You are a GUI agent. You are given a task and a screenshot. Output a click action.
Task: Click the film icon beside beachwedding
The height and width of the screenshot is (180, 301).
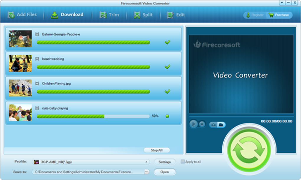pos(37,59)
